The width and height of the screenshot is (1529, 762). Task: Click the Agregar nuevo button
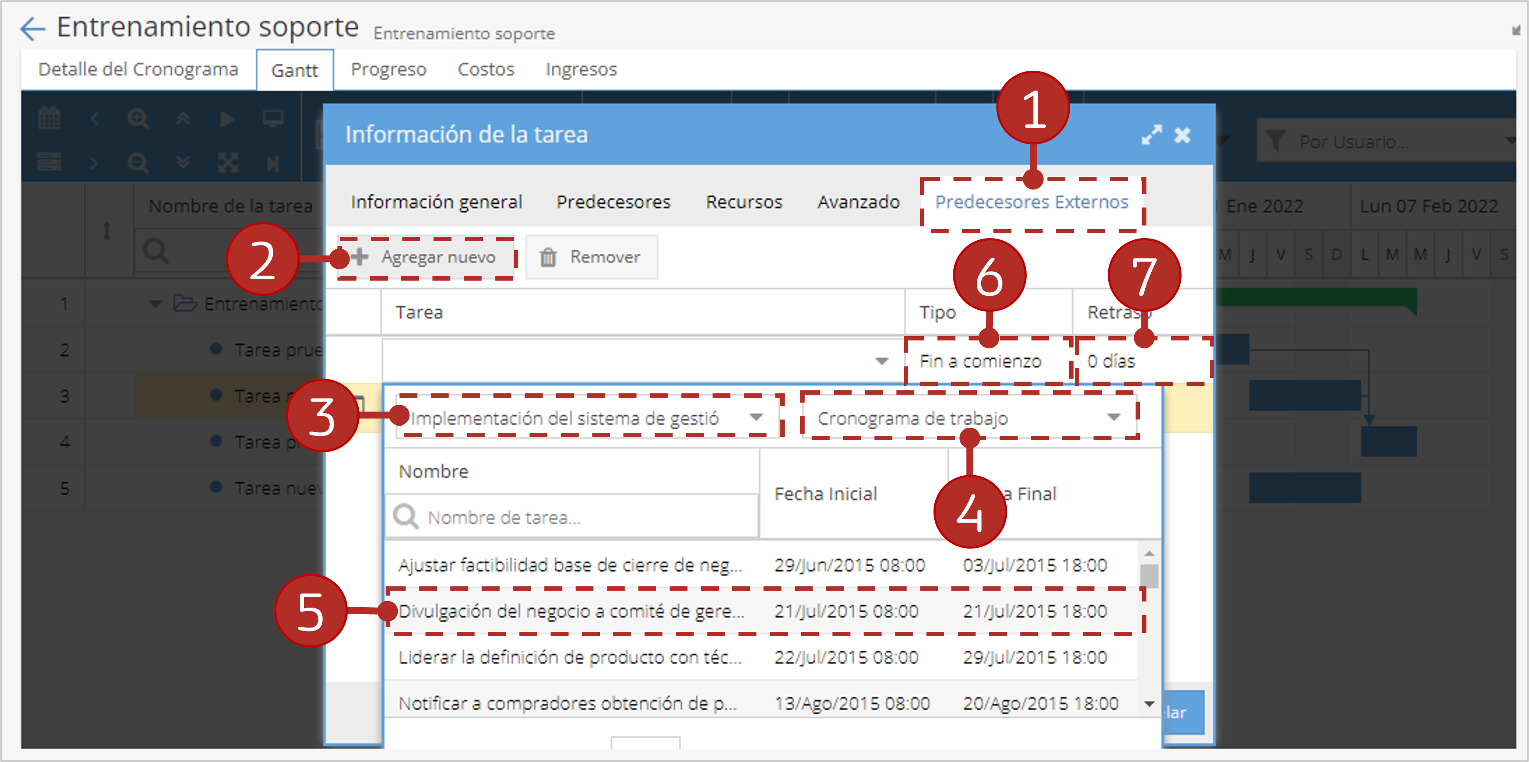click(x=426, y=257)
